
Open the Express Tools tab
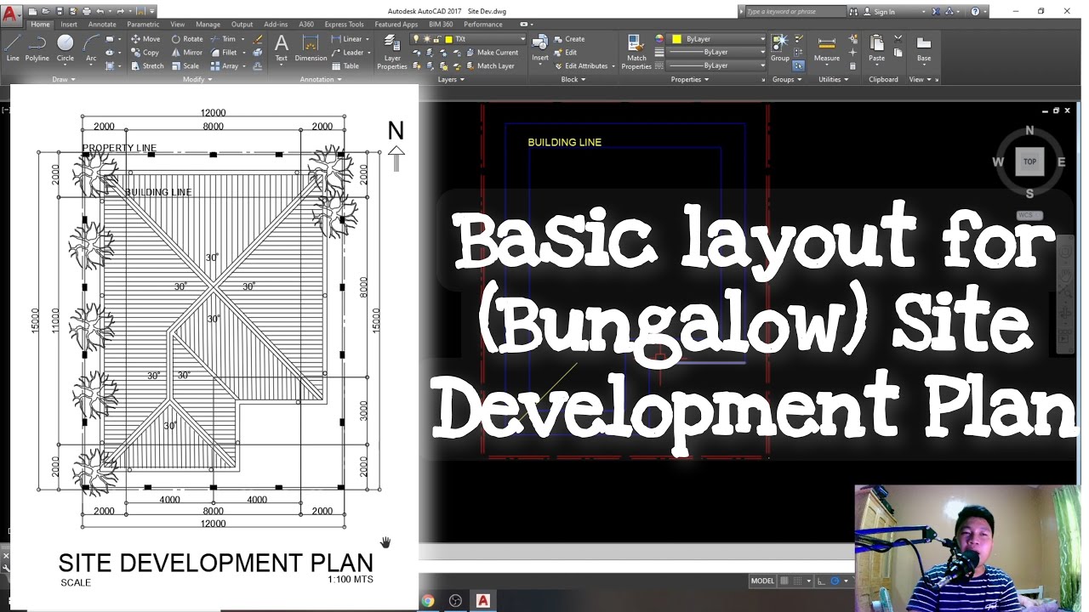pos(344,25)
